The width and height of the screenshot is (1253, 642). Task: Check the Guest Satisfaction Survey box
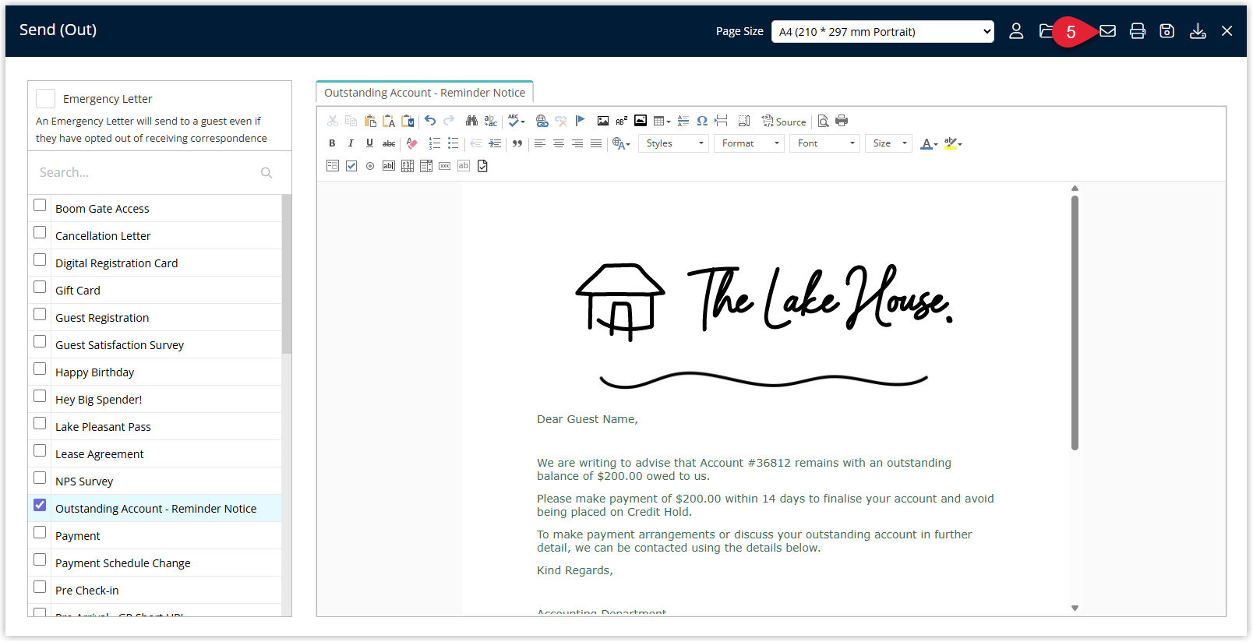(40, 342)
